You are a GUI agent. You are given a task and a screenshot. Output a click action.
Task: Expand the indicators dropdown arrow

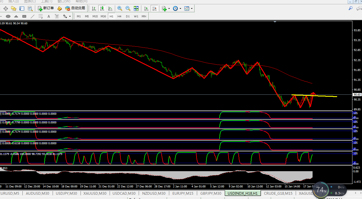tap(169, 9)
